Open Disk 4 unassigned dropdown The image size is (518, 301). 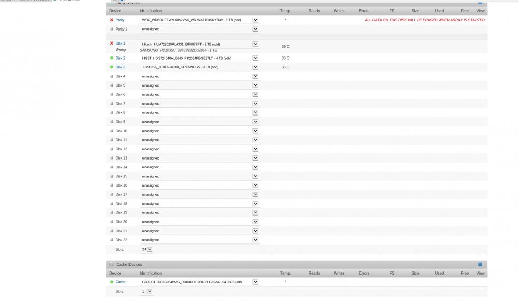tap(199, 76)
